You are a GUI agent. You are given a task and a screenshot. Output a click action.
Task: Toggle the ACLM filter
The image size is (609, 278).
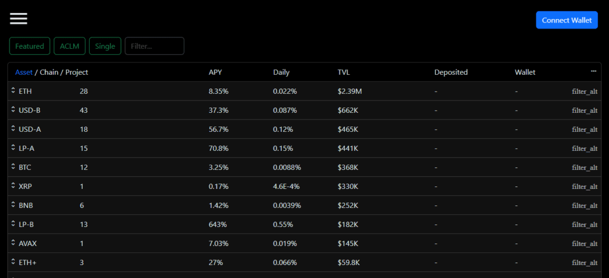coord(70,46)
